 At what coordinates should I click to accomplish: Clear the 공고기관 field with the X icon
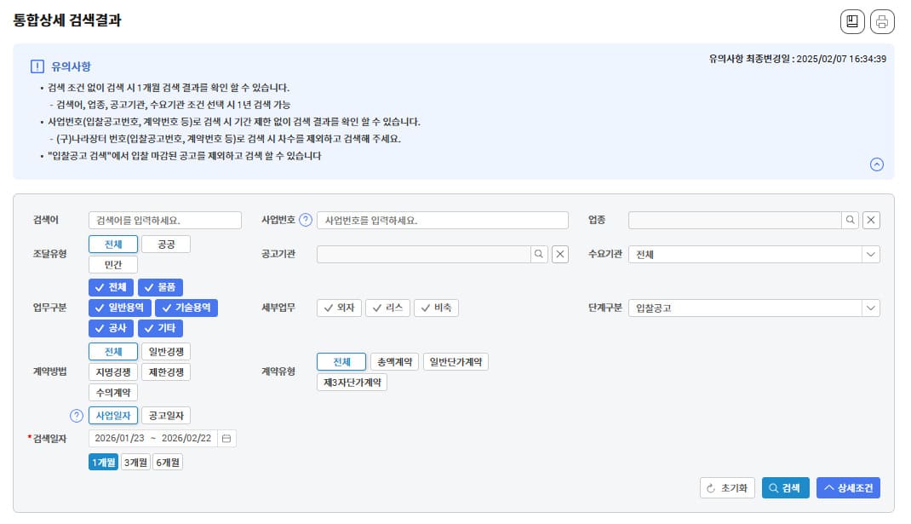click(x=560, y=253)
